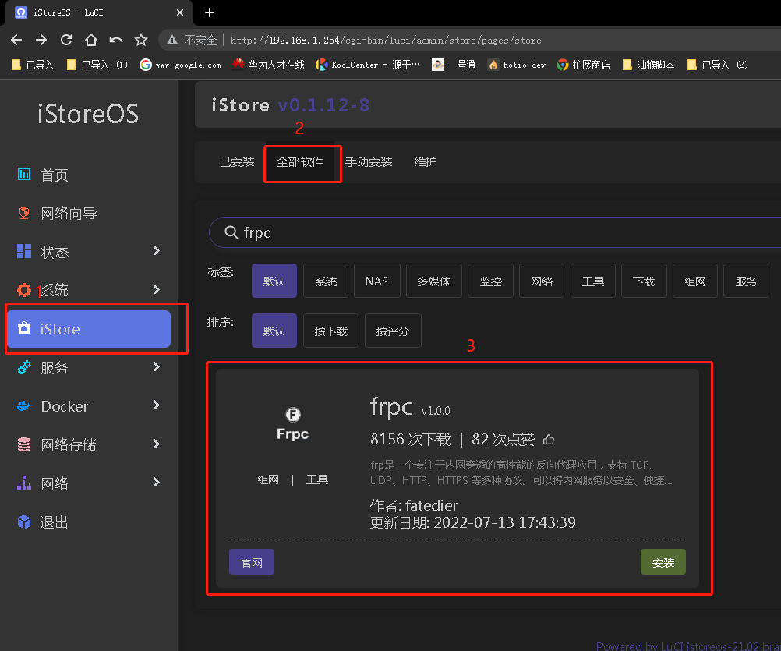Open the Google bookmark in bookmarks bar
The width and height of the screenshot is (781, 651).
tap(180, 65)
